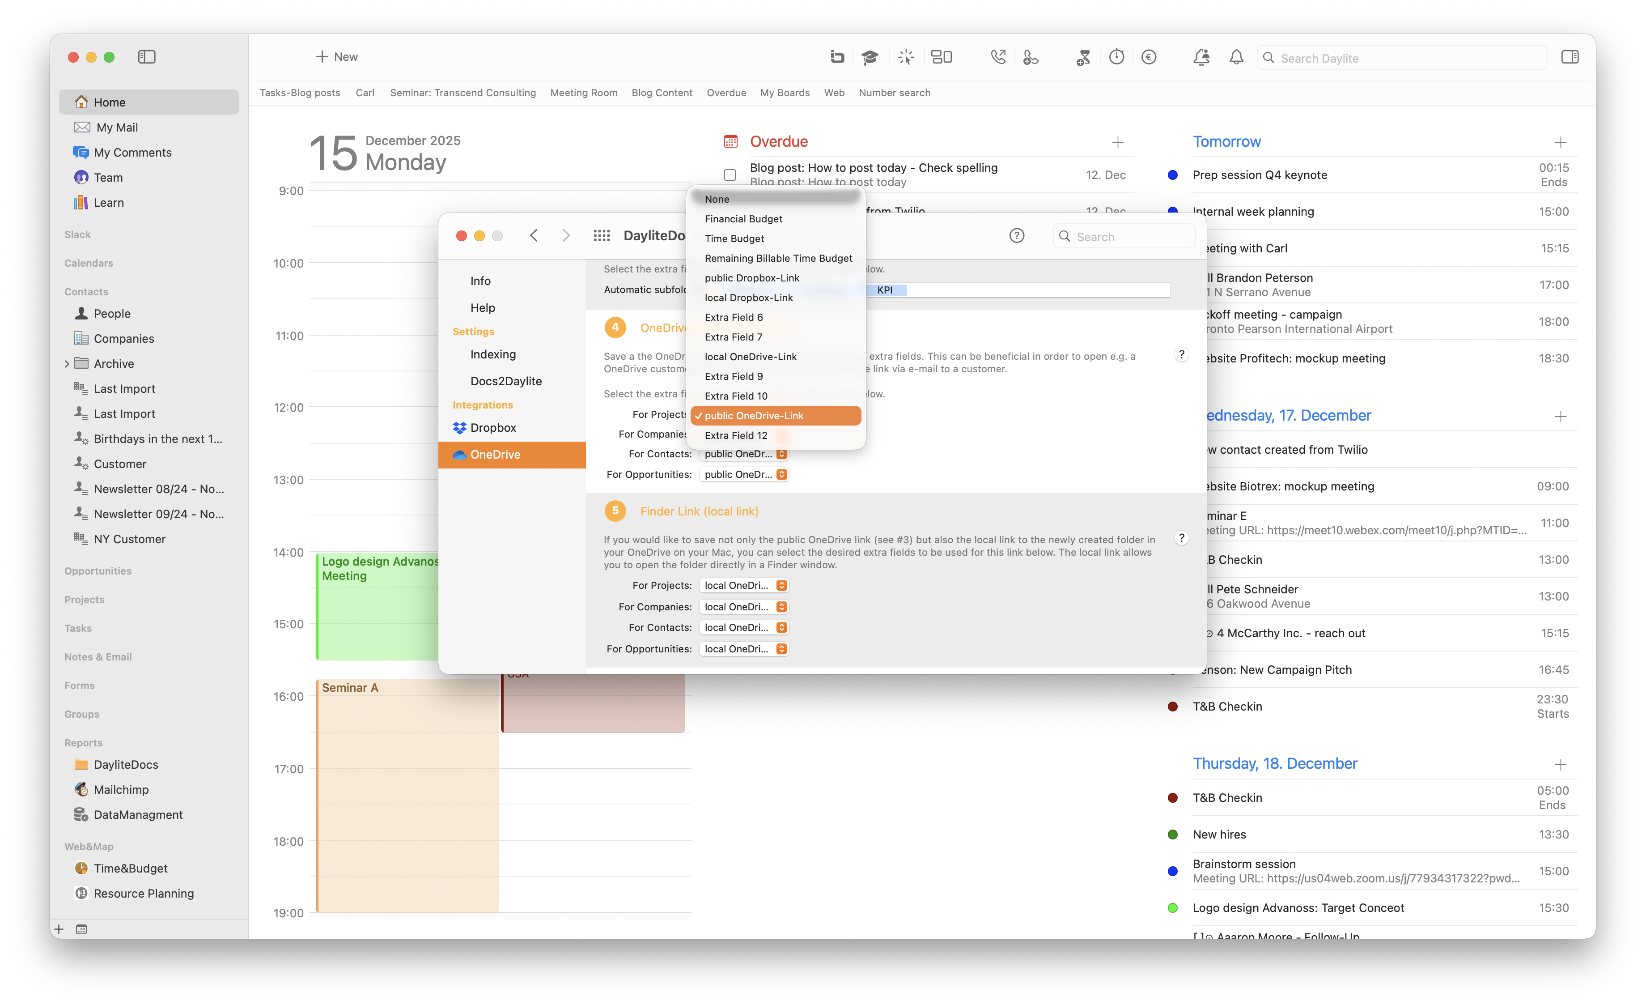The width and height of the screenshot is (1646, 1005).
Task: Toggle the right inspector panel icon
Action: pos(1570,57)
